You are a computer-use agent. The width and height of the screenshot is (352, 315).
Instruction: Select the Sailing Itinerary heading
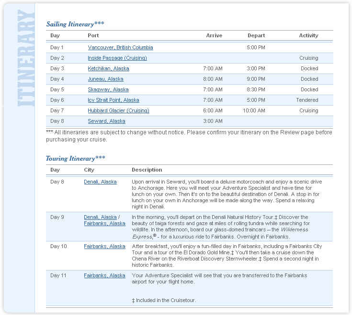75,24
